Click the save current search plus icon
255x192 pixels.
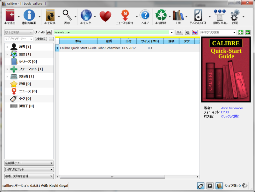point(248,32)
